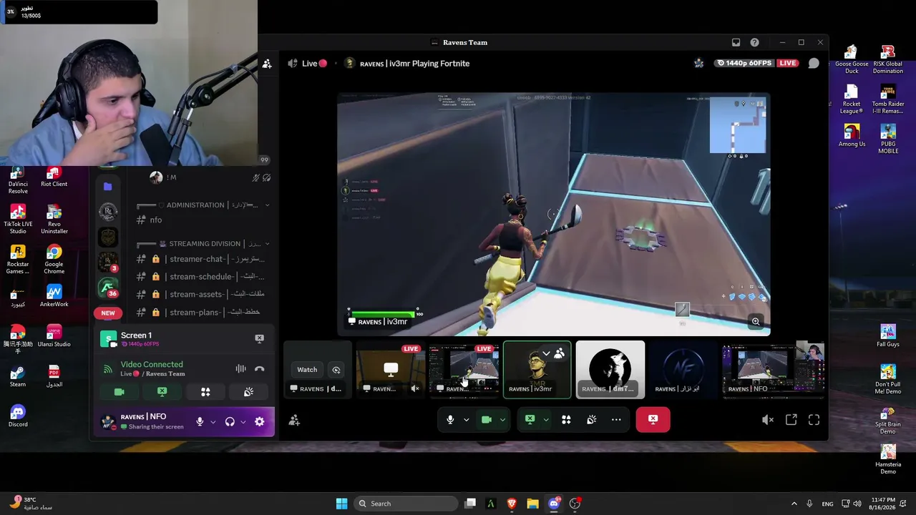This screenshot has height=515, width=916.
Task: Show hidden system tray icons
Action: 794,504
